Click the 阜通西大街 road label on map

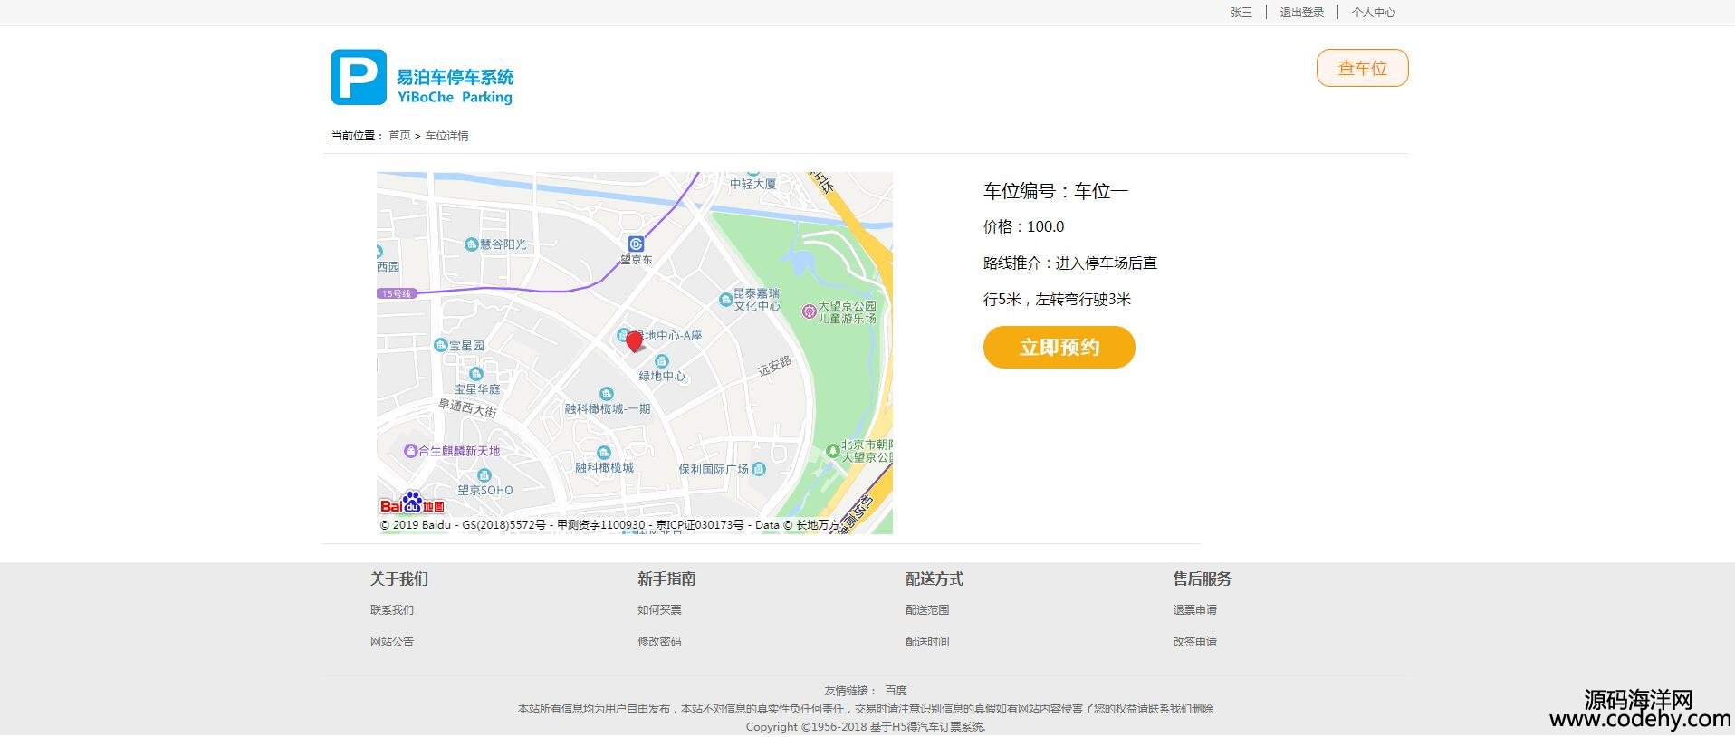tap(468, 408)
